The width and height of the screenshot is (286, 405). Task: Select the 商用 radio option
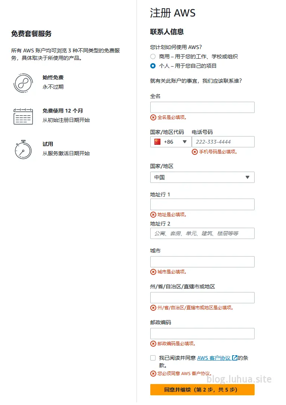tap(153, 56)
